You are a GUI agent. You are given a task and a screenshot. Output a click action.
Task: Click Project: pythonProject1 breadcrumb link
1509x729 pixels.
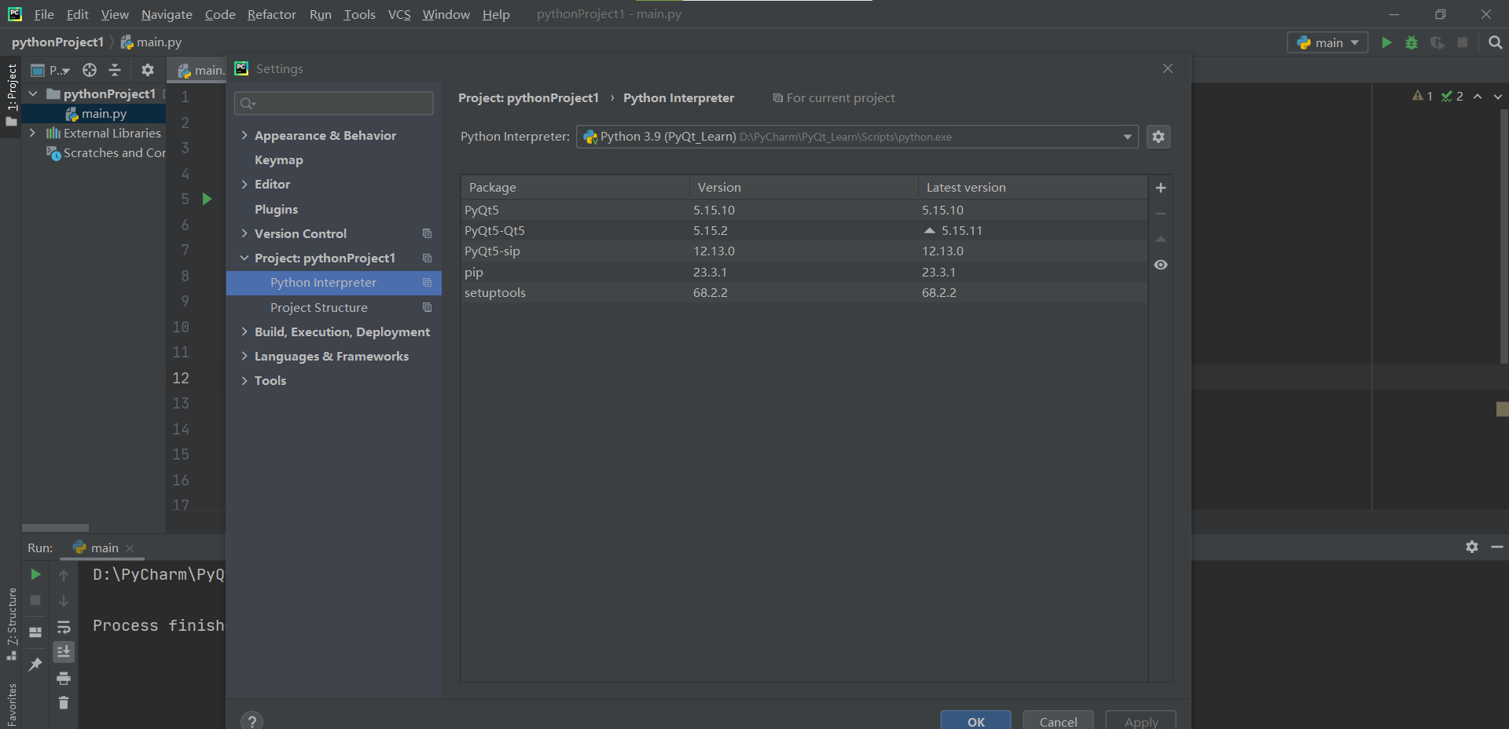pos(528,97)
